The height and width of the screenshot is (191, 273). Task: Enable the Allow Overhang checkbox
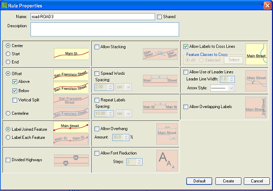pos(96,129)
